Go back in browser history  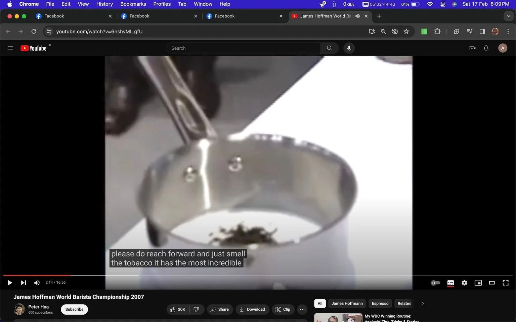pyautogui.click(x=8, y=31)
